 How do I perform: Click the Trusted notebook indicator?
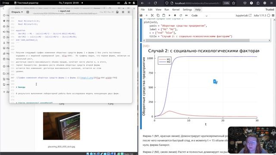tap(270, 9)
